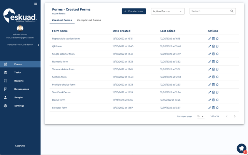
Task: Expand the items per page dropdown
Action: (x=201, y=116)
